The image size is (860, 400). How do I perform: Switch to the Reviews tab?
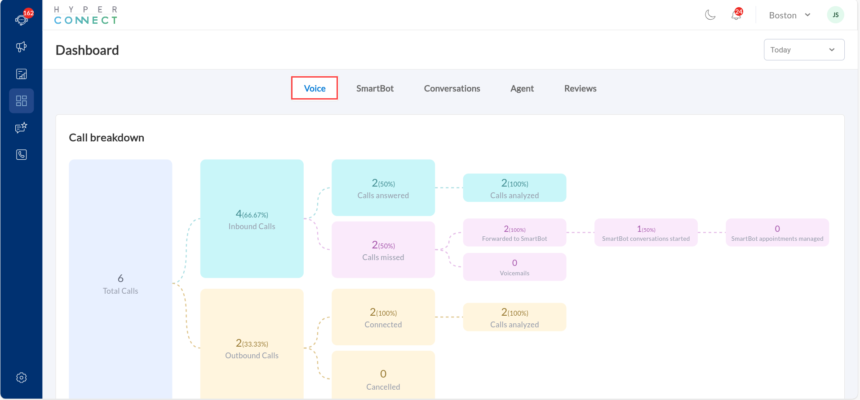pos(580,88)
